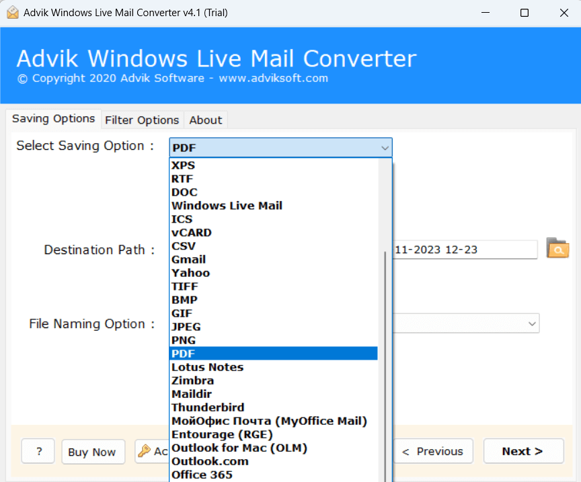Pick JPEG from the list

[274, 327]
